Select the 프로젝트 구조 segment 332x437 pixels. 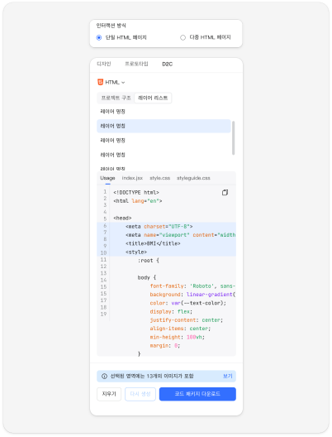point(116,98)
